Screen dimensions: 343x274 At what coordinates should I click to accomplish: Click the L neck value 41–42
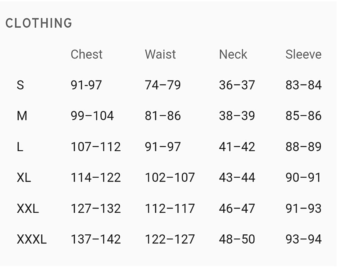[x=237, y=147]
